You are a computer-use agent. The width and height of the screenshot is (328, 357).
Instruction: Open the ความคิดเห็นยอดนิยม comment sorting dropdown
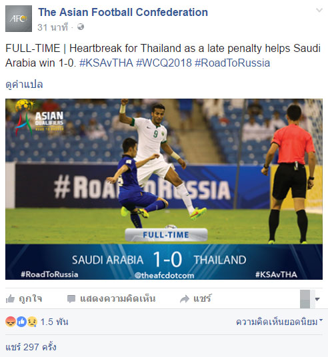279,322
